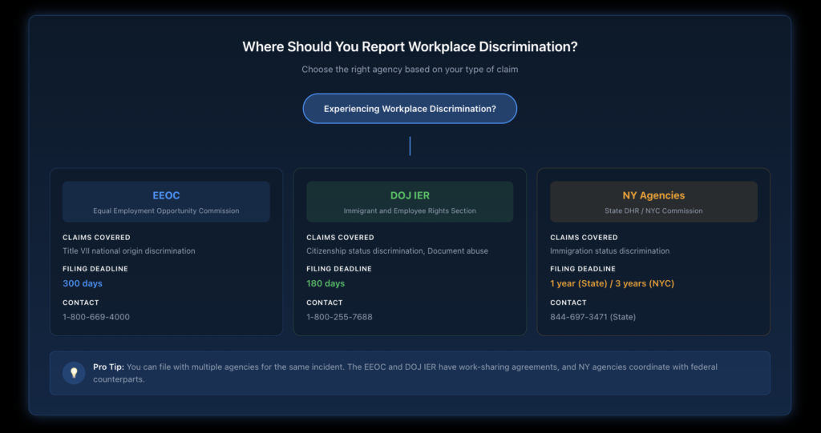
Task: Click the NY Agencies heading text
Action: coord(653,195)
